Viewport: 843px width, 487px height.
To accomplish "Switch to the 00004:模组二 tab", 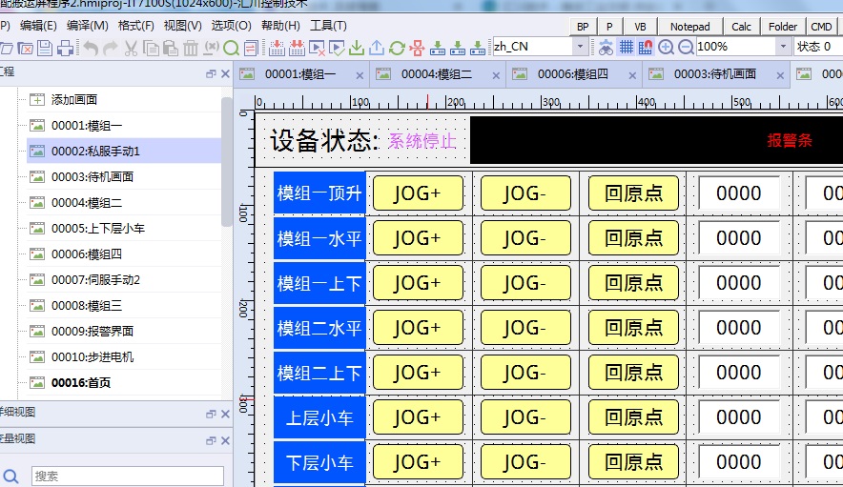I will tap(436, 74).
